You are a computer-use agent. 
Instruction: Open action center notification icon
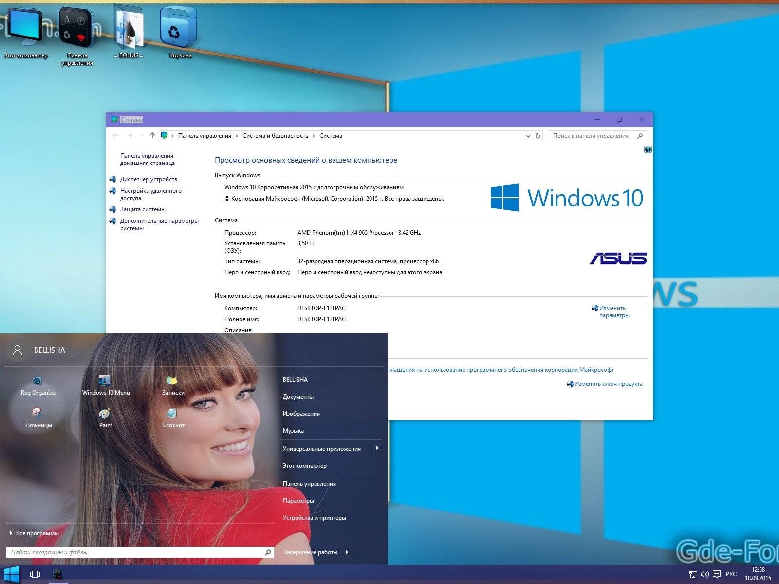pyautogui.click(x=716, y=575)
